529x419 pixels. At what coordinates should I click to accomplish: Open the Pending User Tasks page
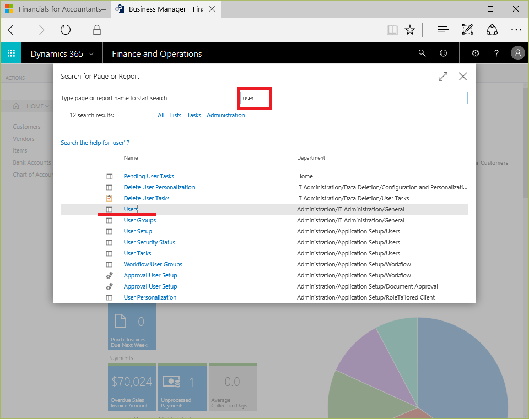(x=149, y=176)
